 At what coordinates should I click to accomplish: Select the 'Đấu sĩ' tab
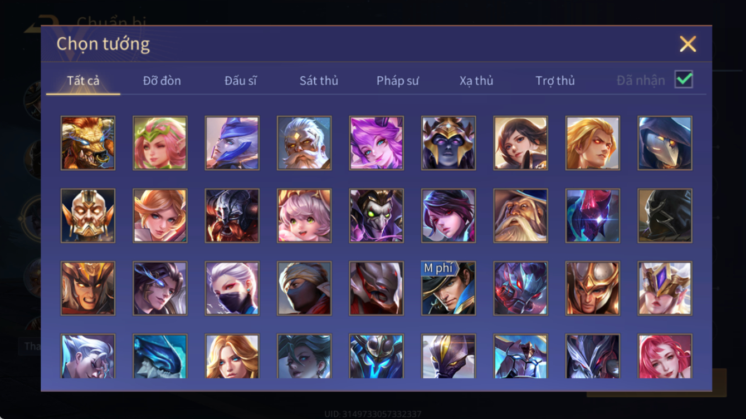tap(241, 81)
